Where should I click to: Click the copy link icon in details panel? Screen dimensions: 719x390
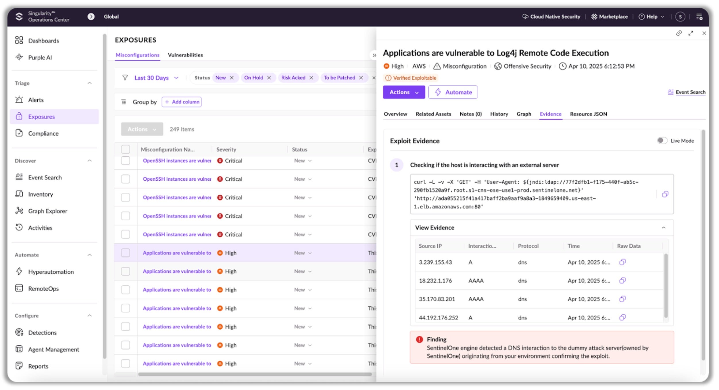678,33
